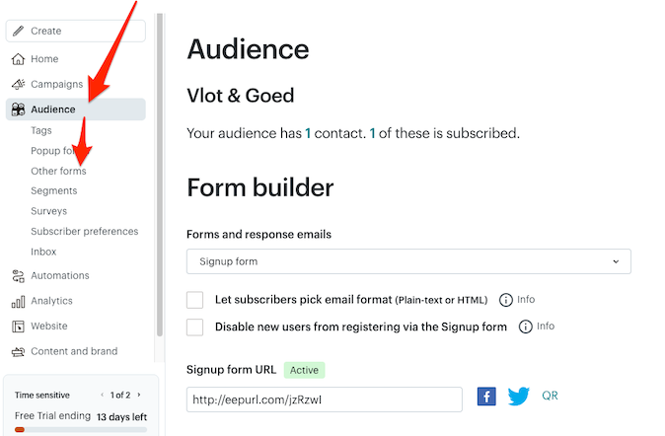Image resolution: width=665 pixels, height=436 pixels.
Task: Click Info next to email format option
Action: click(x=518, y=300)
